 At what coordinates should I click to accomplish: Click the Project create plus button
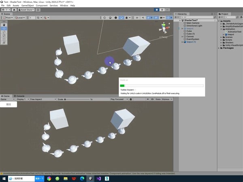(220, 17)
